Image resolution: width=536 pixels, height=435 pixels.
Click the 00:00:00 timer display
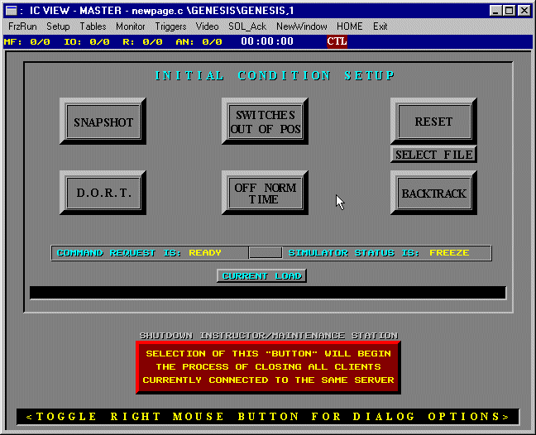point(267,41)
